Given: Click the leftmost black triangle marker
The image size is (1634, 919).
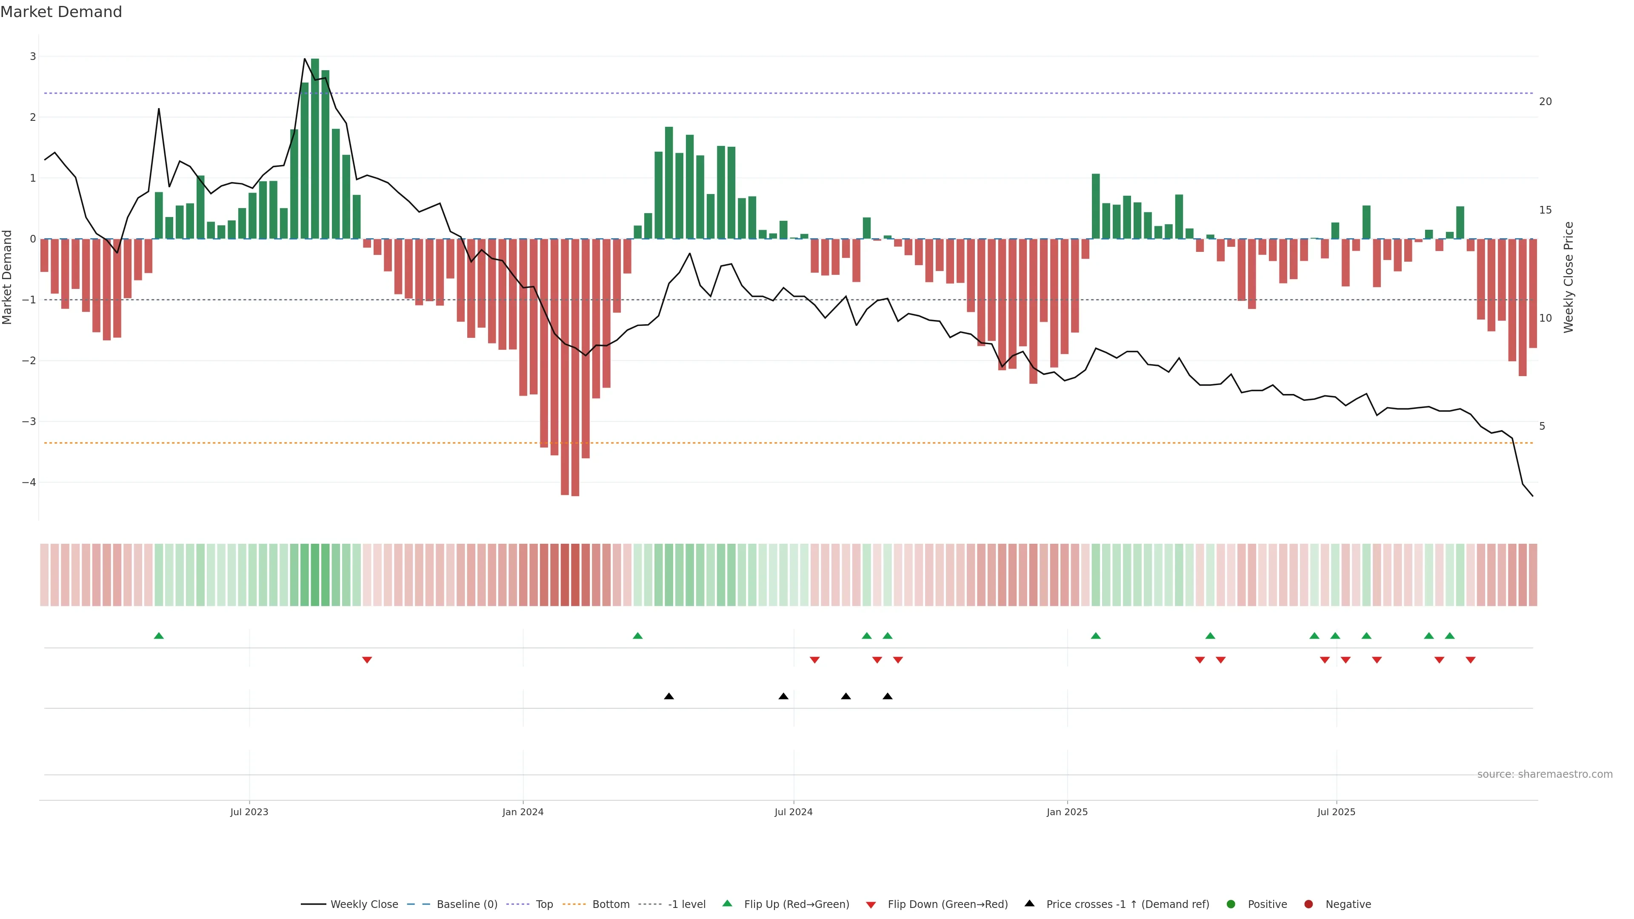Looking at the screenshot, I should pos(668,696).
